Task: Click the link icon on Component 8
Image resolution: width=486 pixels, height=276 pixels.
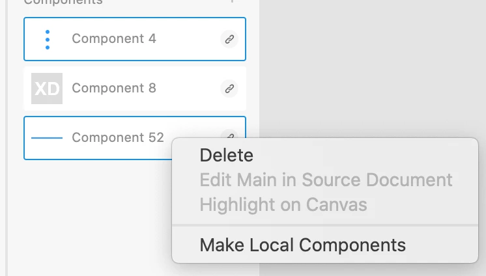Action: click(229, 88)
